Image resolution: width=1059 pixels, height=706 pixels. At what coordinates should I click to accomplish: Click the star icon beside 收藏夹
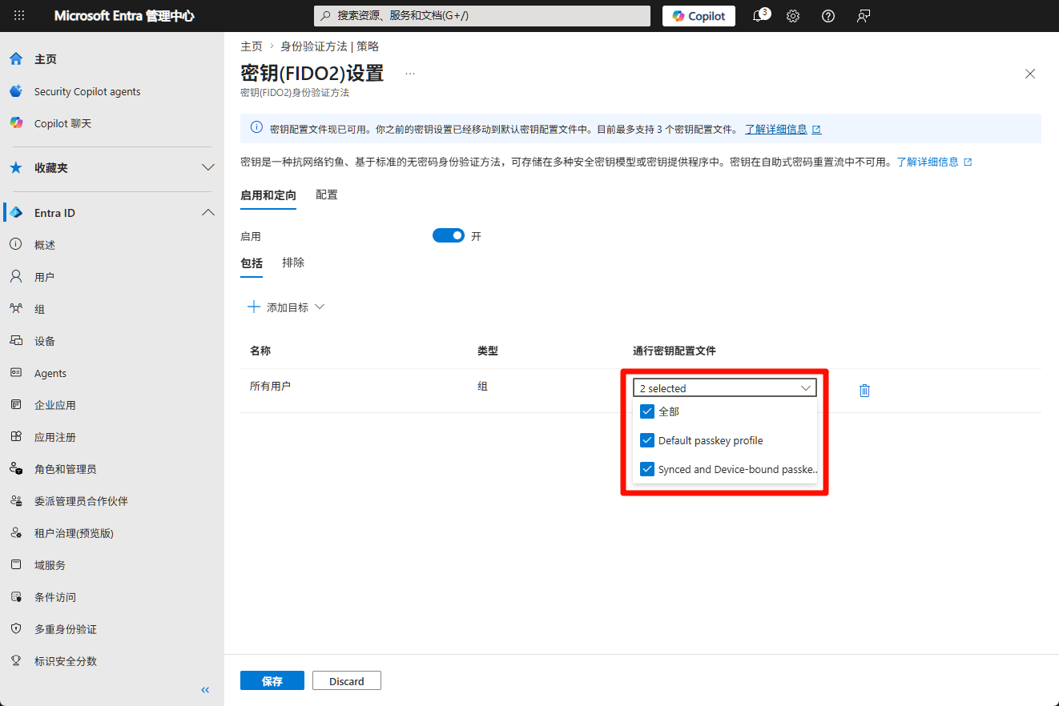[x=16, y=168]
